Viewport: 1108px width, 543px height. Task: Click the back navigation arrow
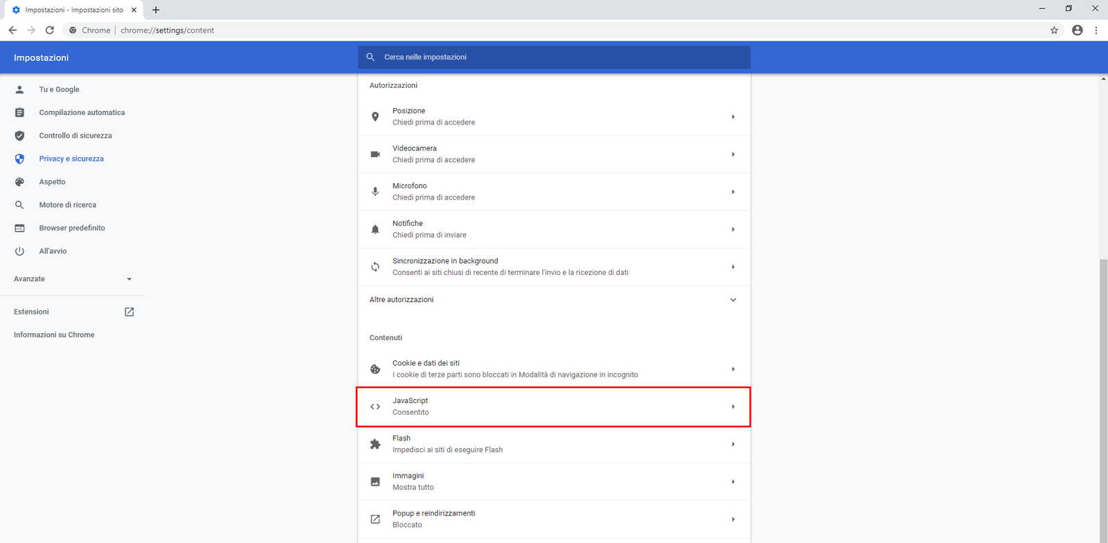(12, 30)
